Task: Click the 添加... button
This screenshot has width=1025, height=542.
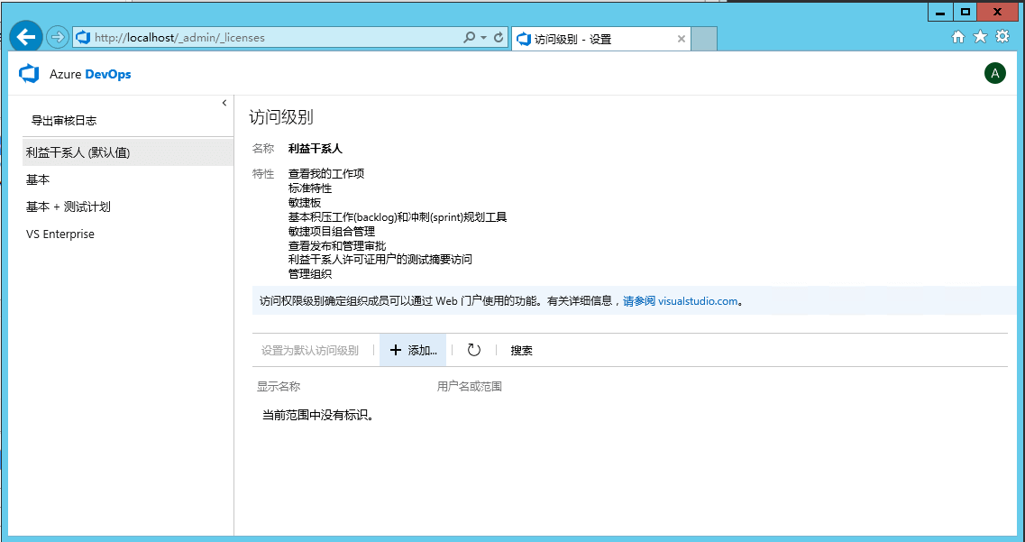Action: (413, 350)
